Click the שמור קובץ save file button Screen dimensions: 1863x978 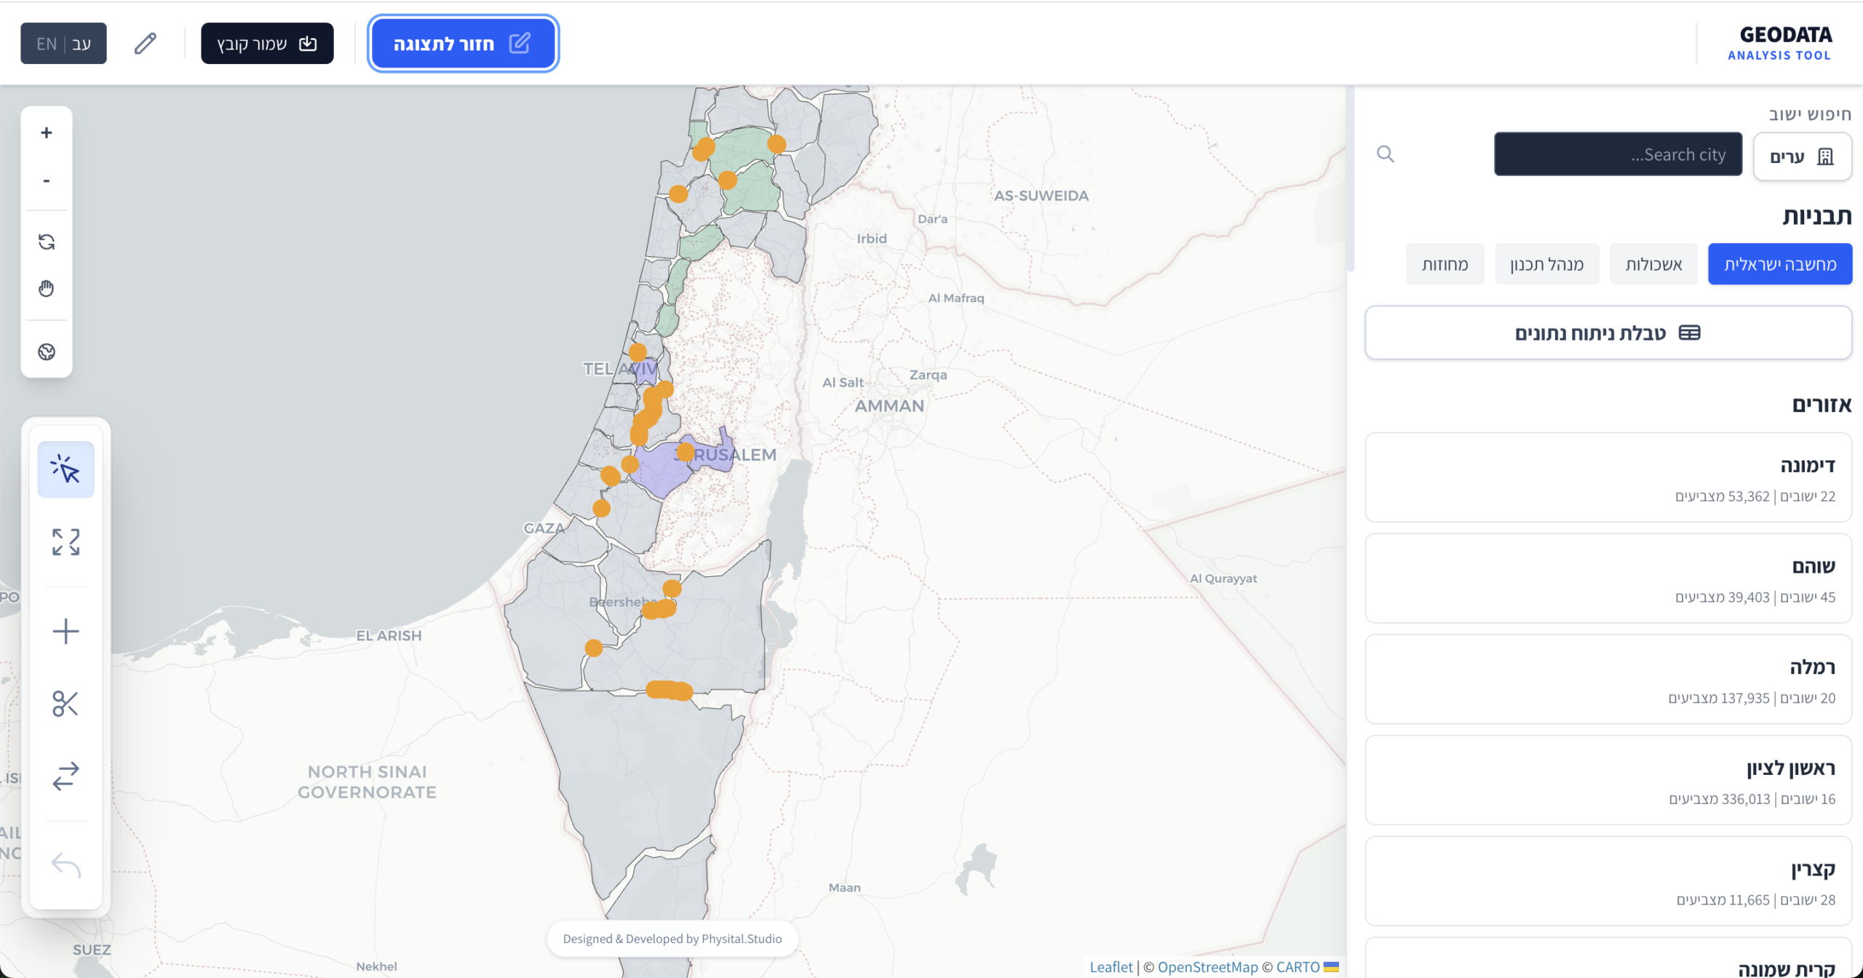[x=267, y=44]
